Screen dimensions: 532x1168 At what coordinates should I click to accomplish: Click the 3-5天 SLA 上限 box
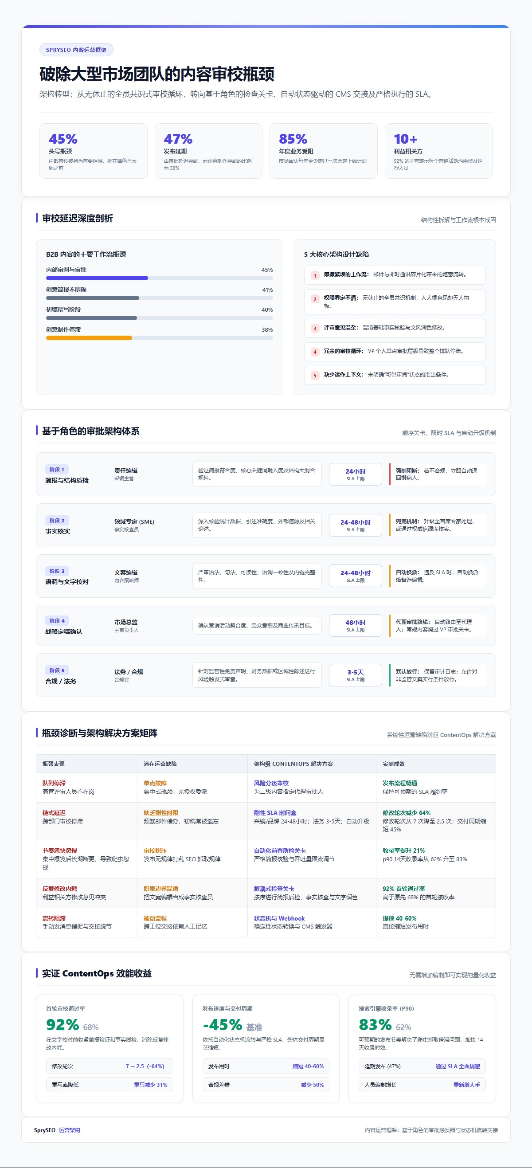coord(355,675)
